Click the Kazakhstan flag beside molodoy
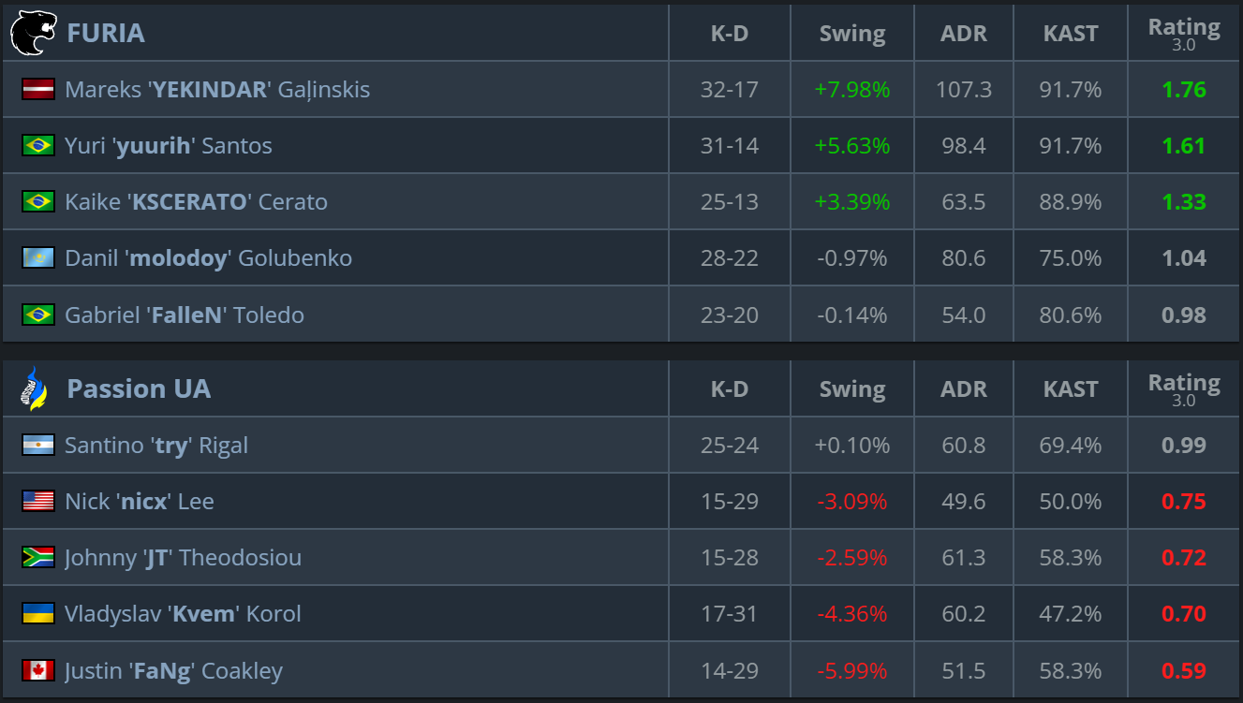1243x703 pixels. coord(38,257)
